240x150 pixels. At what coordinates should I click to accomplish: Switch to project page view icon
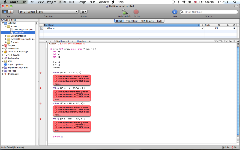pyautogui.click(x=5, y=12)
